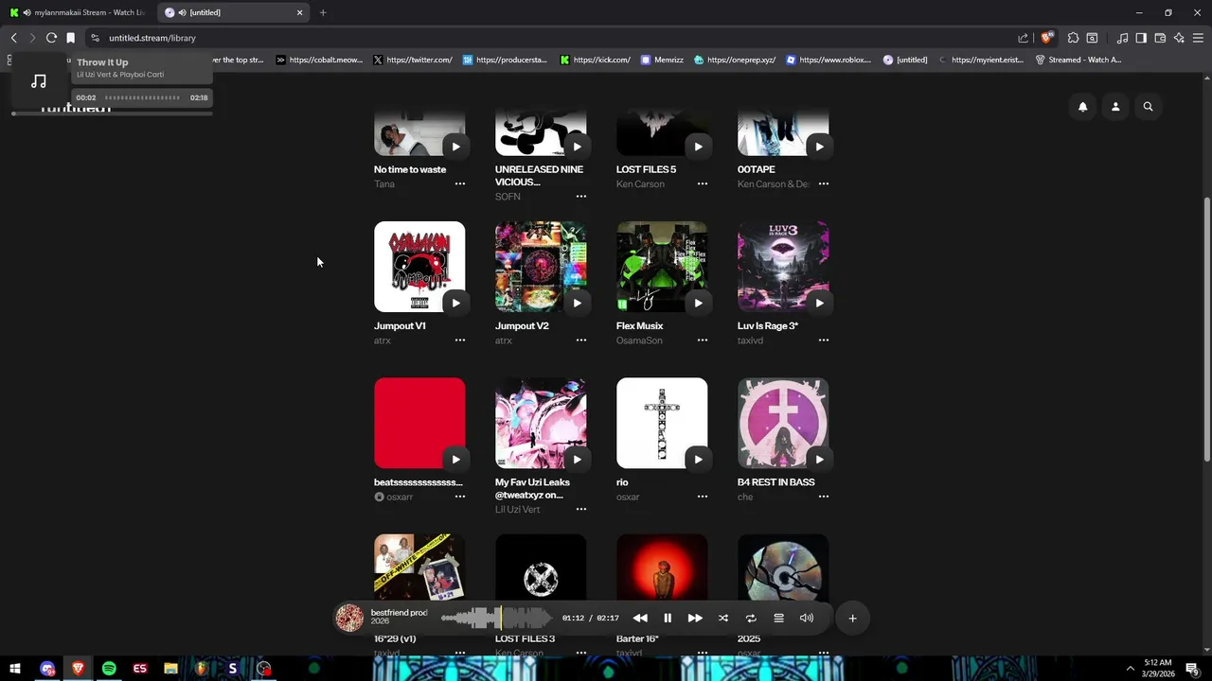This screenshot has width=1212, height=681.
Task: Play the rio project
Action: tap(698, 460)
